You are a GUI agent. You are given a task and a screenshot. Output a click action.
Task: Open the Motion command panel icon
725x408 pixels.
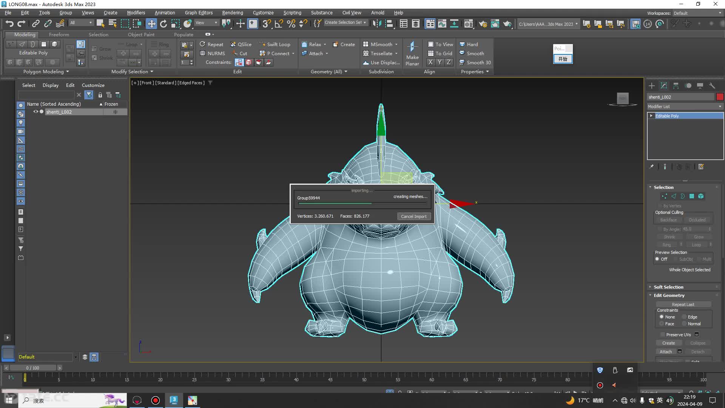[x=688, y=86]
